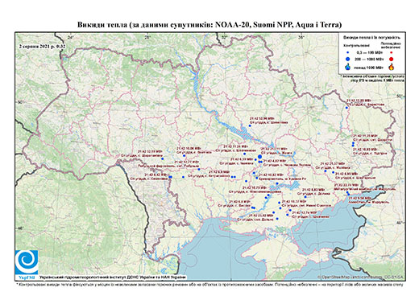Click the Металургійний комбінат Маріуполь label
Viewport: 419px width, 296px height.
(x=364, y=189)
